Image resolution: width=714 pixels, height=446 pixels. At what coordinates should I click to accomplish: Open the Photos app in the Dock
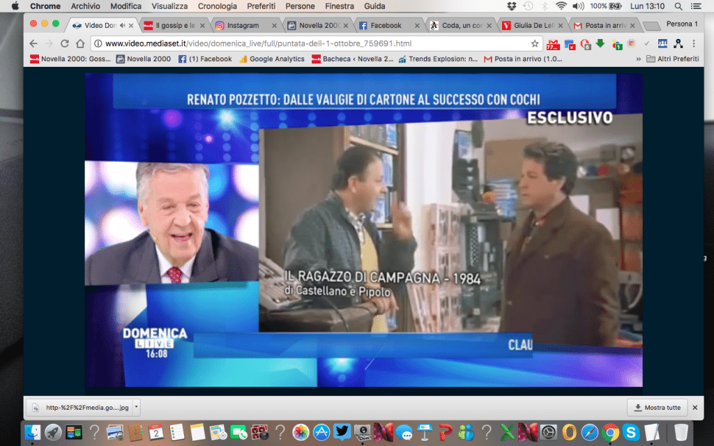click(301, 432)
